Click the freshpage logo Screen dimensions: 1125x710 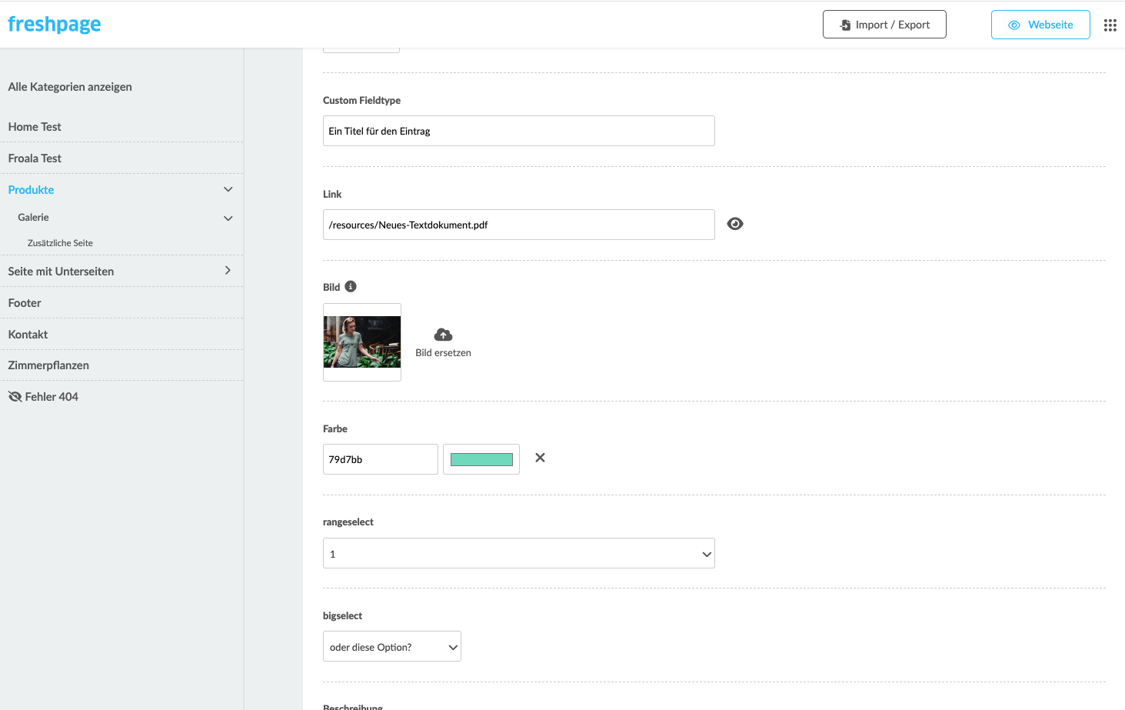tap(55, 25)
